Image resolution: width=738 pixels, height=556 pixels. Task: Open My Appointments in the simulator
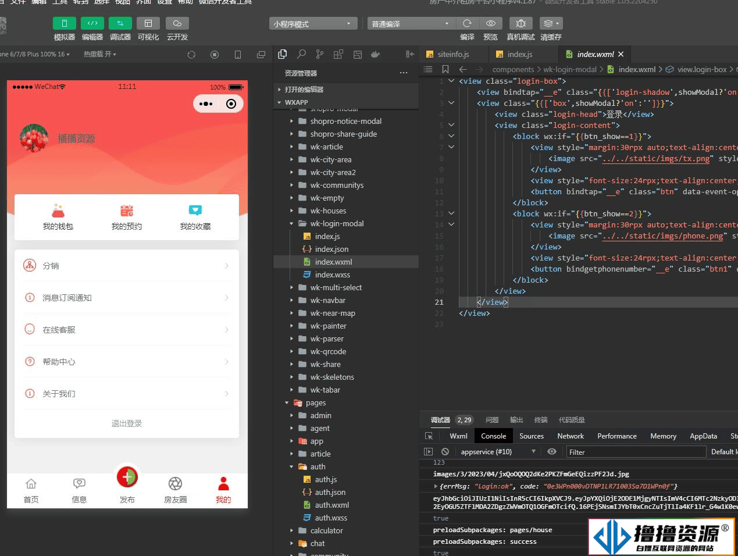(x=127, y=218)
